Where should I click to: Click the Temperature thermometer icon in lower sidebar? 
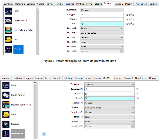coord(6,134)
